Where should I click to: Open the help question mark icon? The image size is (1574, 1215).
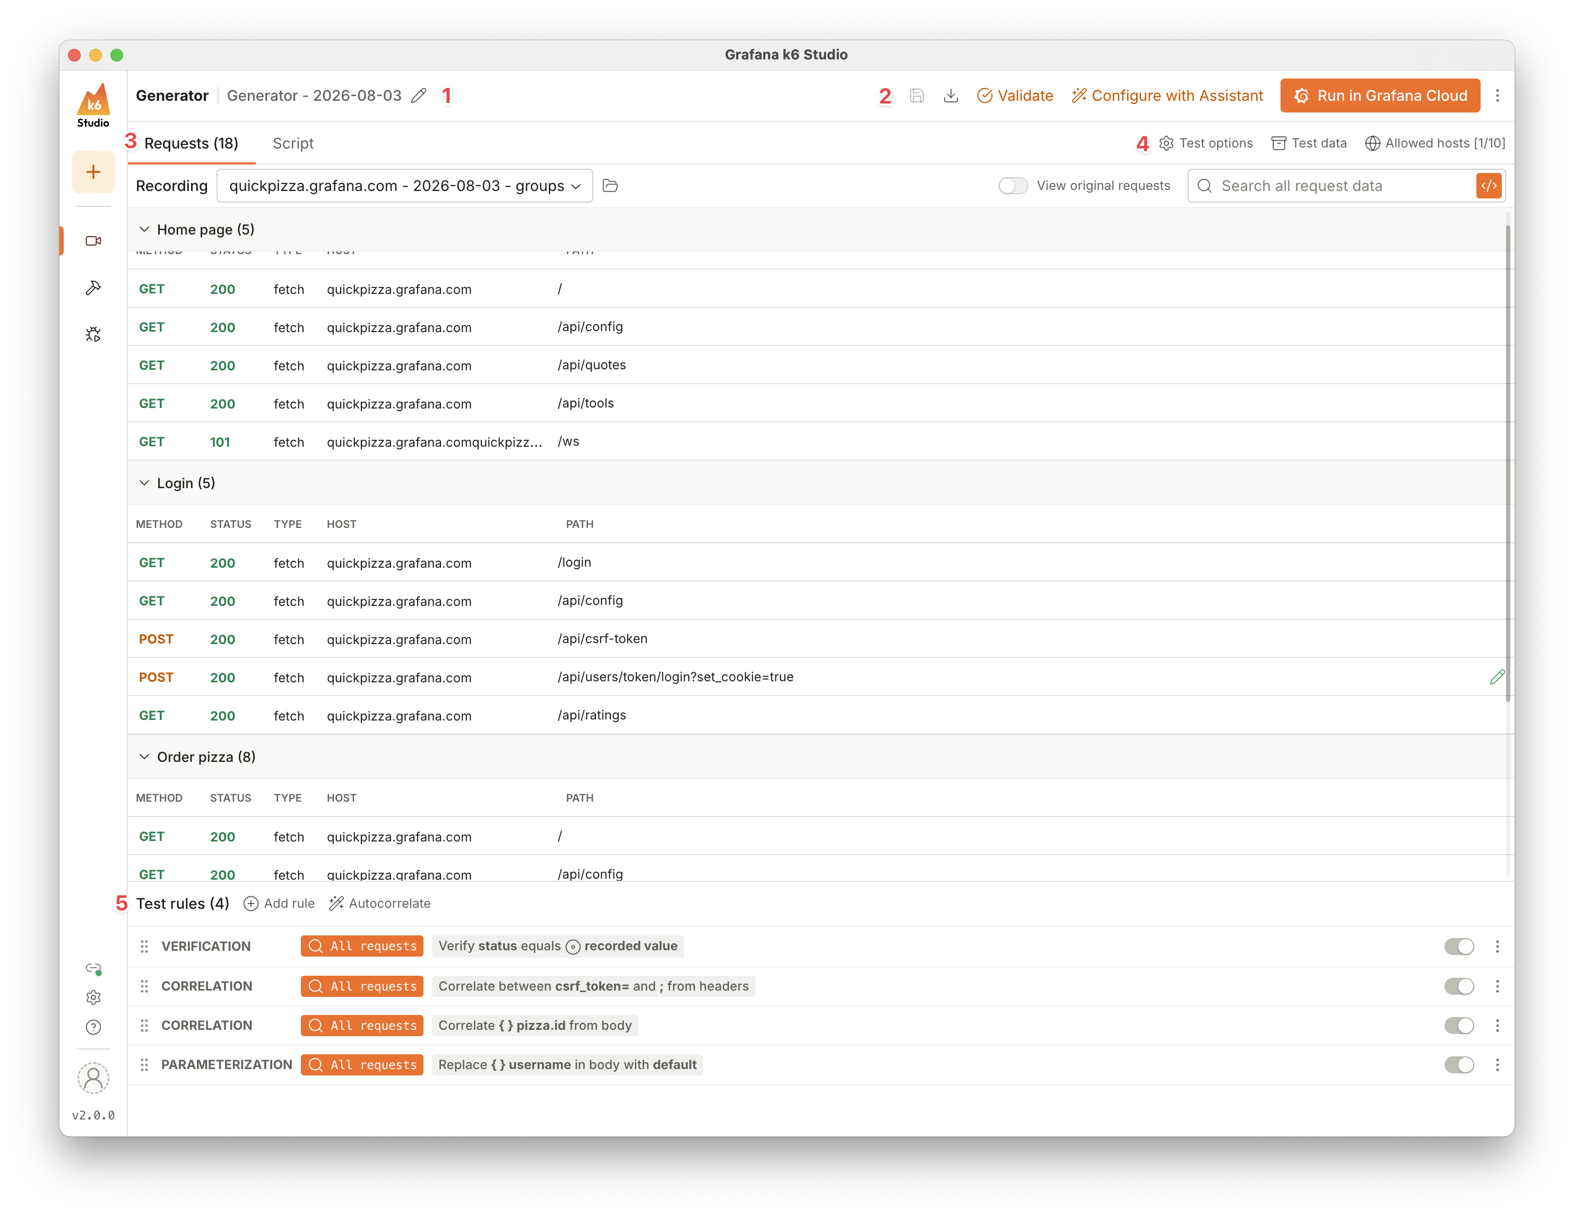coord(93,1027)
